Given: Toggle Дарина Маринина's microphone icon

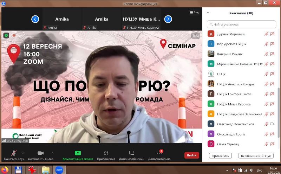Looking at the screenshot, I should tap(266, 34).
